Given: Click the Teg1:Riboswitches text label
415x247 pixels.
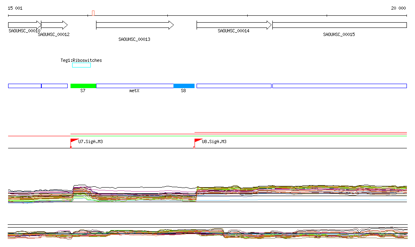Looking at the screenshot, I should pos(81,60).
